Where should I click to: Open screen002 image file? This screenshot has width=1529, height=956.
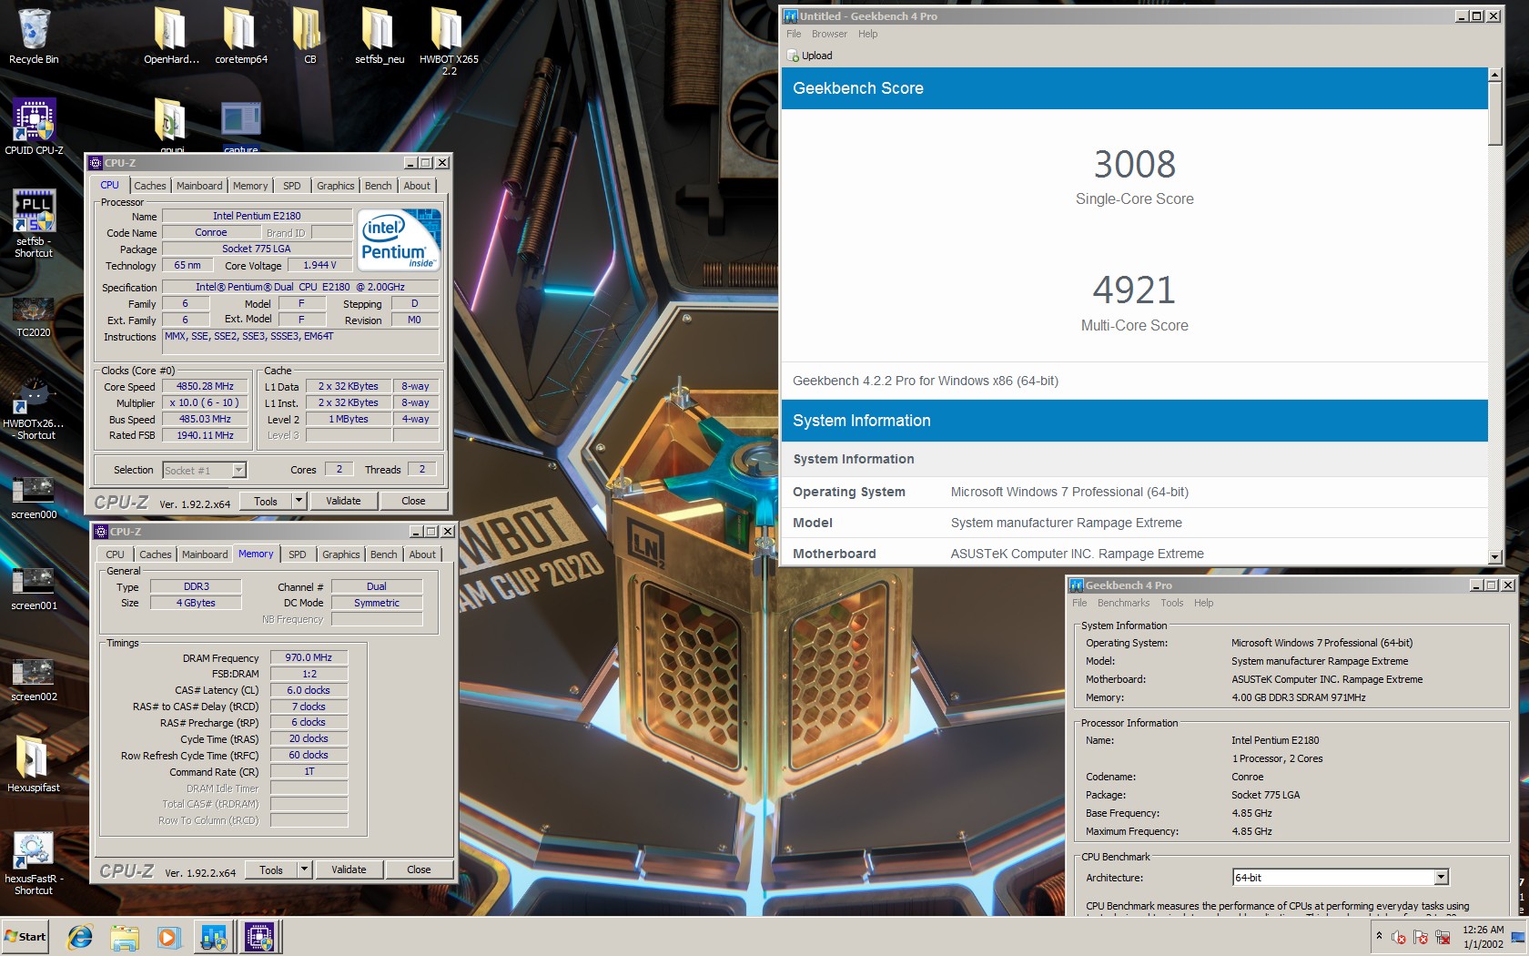click(34, 679)
